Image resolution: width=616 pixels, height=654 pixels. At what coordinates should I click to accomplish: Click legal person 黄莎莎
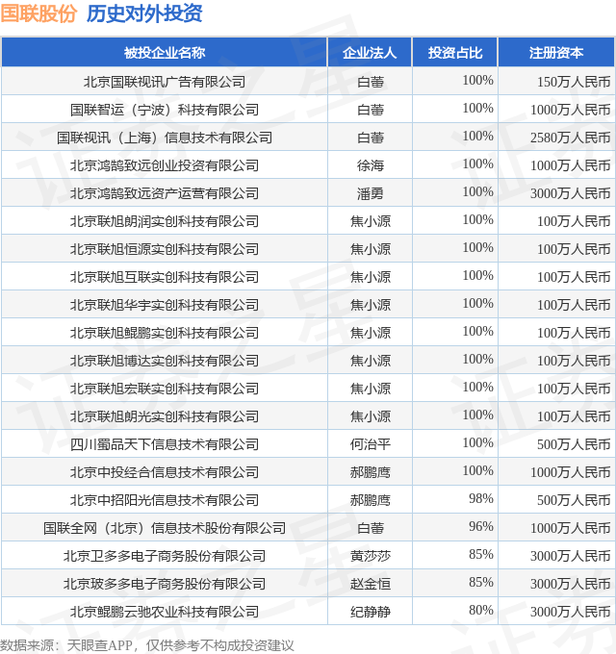point(371,556)
